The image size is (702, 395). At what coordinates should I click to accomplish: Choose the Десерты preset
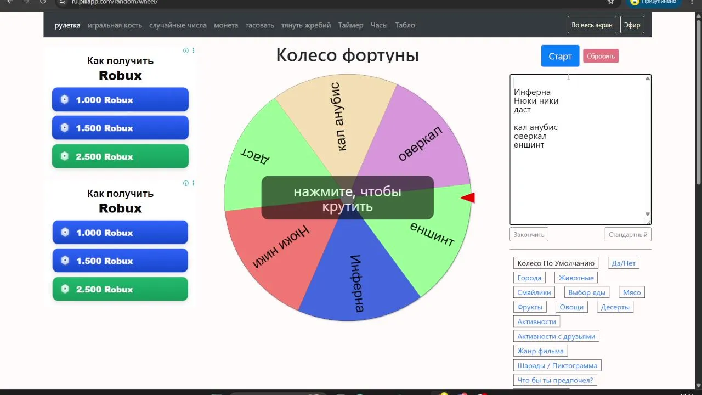(x=615, y=307)
